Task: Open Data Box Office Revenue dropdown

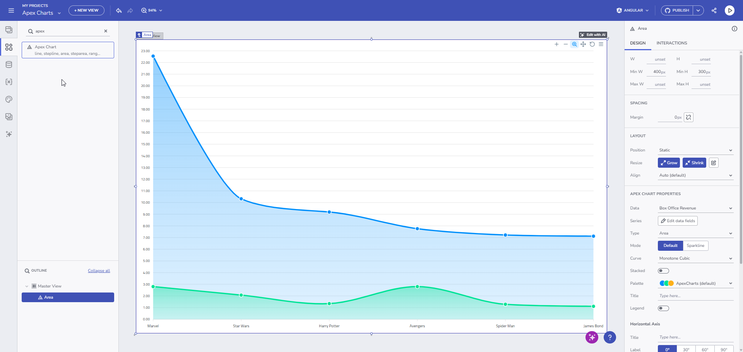Action: pyautogui.click(x=695, y=208)
